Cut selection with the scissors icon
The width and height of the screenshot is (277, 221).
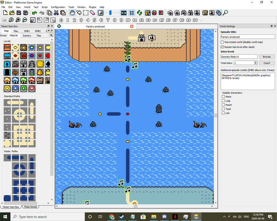pyautogui.click(x=56, y=13)
